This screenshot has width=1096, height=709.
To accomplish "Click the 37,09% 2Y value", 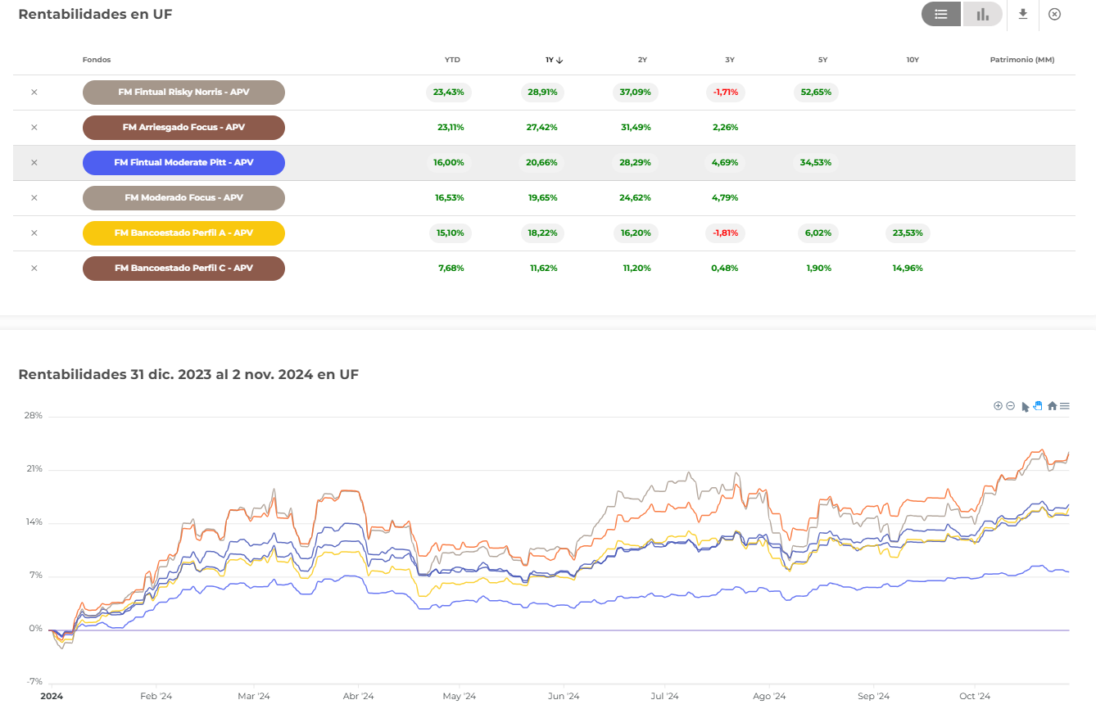I will coord(636,93).
